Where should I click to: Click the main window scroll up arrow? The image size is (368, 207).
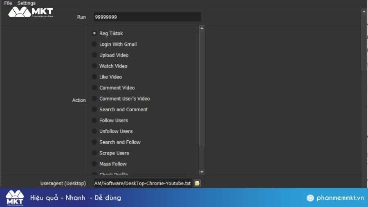point(364,11)
